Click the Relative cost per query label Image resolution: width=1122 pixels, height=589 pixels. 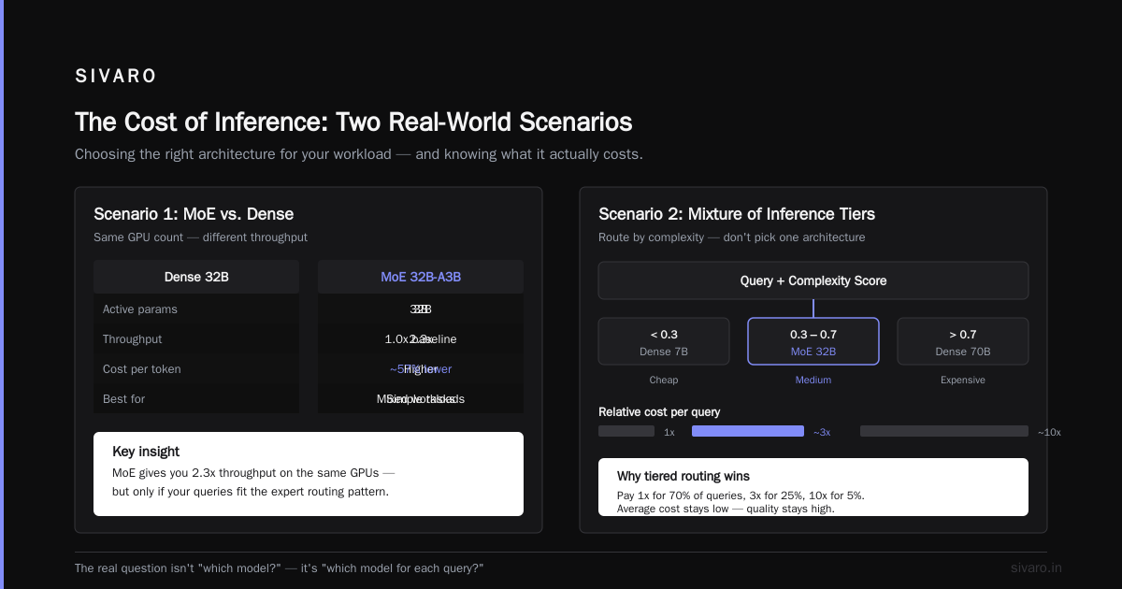tap(659, 412)
